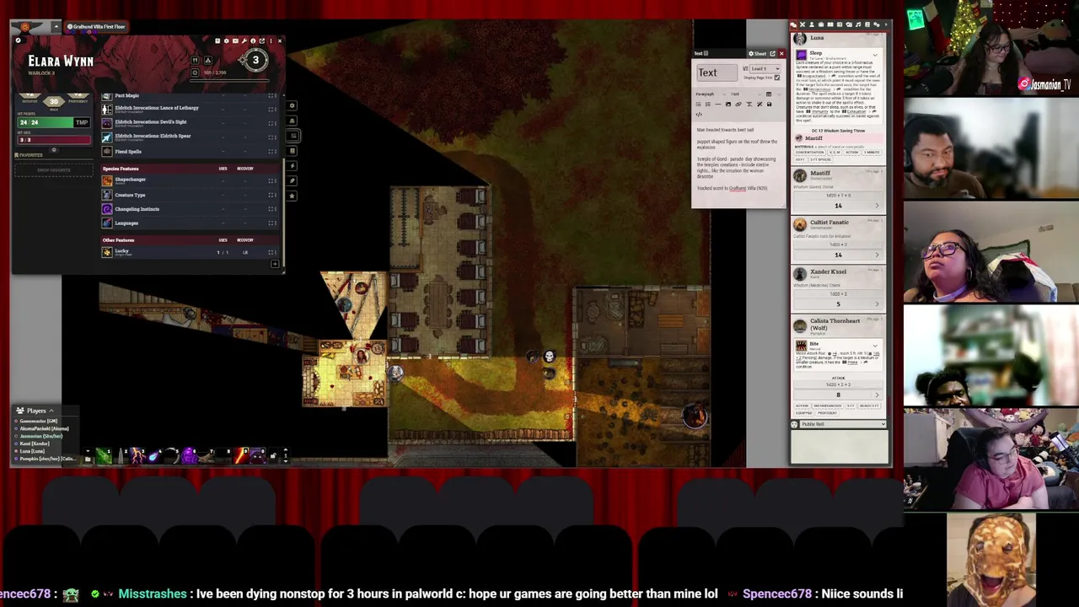Click the level 3 badge
The height and width of the screenshot is (607, 1079).
click(255, 60)
